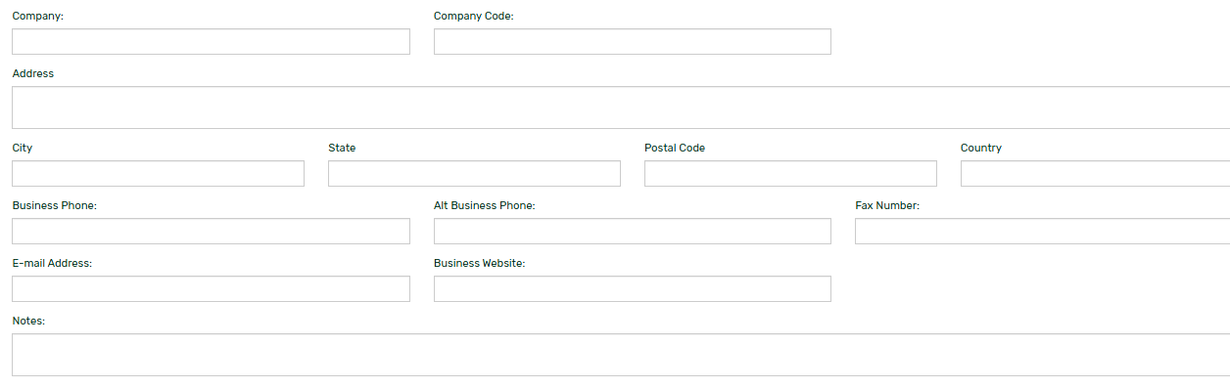This screenshot has width=1230, height=388.
Task: Click the E-mail Address text box
Action: (211, 288)
